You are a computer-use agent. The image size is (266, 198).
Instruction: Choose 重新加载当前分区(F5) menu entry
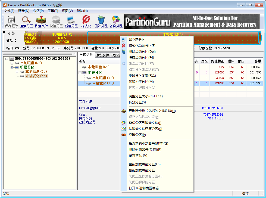[157, 164]
